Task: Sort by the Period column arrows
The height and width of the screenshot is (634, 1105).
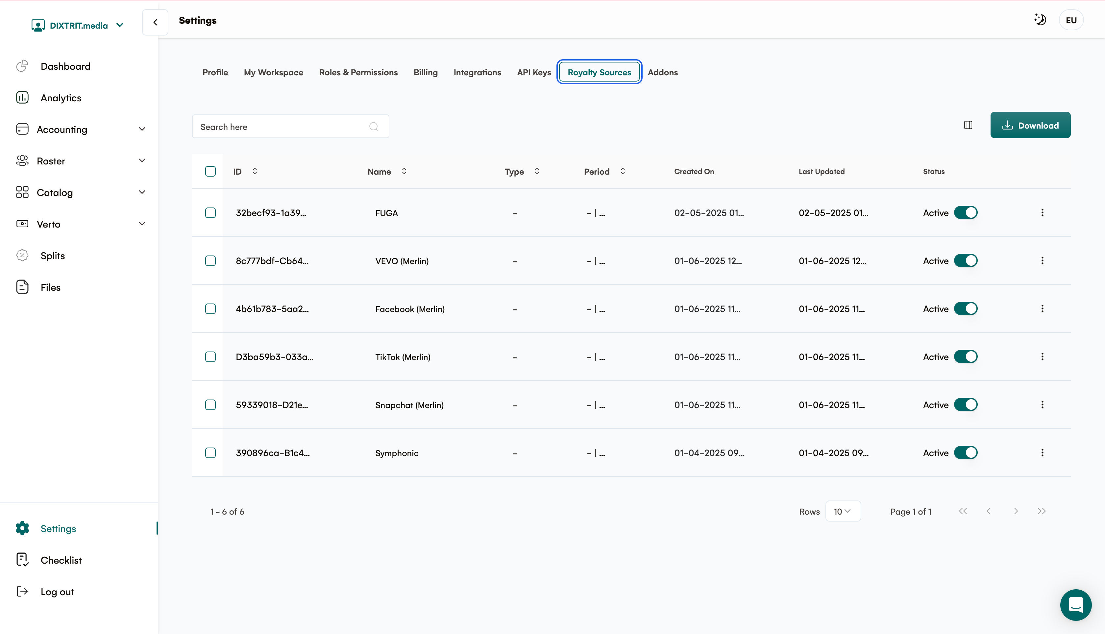Action: (x=623, y=171)
